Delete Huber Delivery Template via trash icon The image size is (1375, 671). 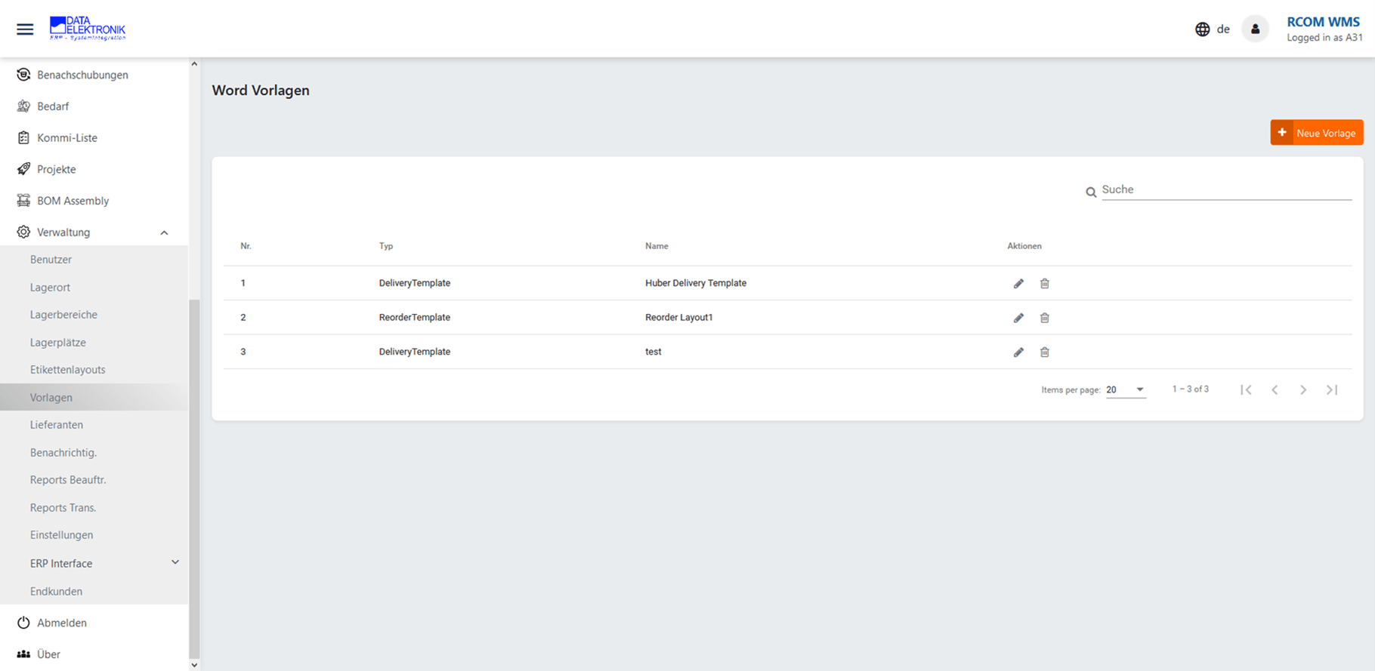coord(1044,284)
